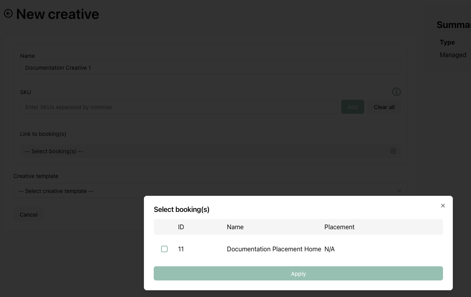The height and width of the screenshot is (297, 471).
Task: Apply the selected bookings
Action: point(298,273)
